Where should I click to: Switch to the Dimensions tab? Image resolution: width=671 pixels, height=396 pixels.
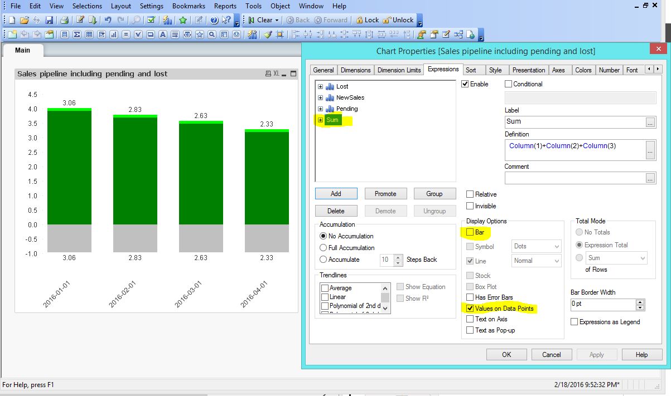pos(355,70)
